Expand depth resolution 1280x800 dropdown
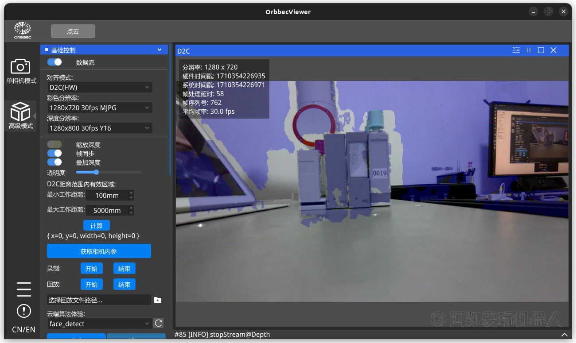 click(x=99, y=128)
